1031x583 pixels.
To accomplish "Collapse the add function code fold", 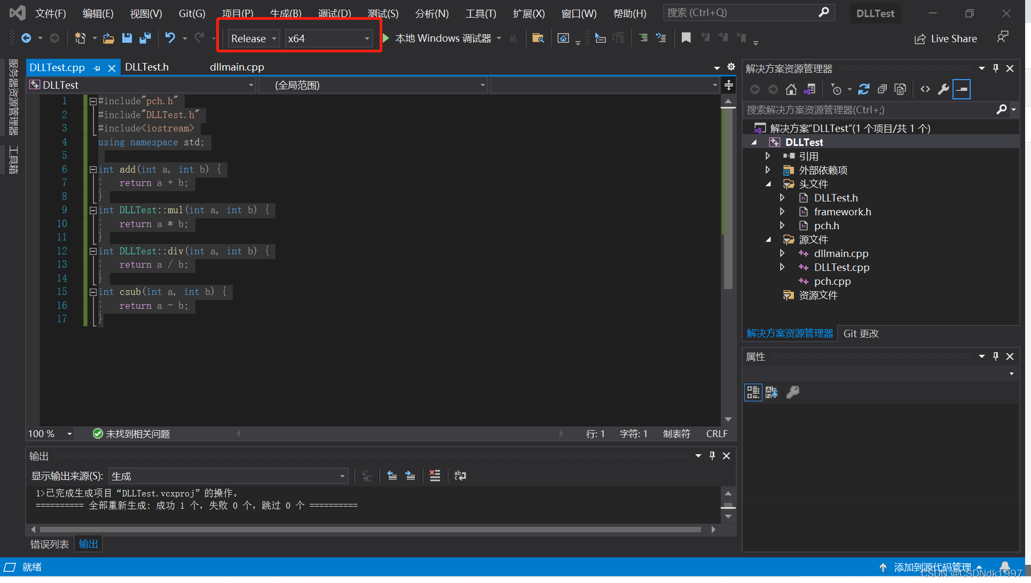I will pos(93,169).
